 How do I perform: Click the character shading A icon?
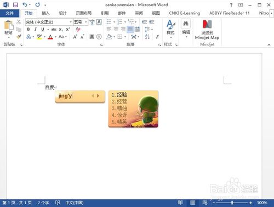92,37
